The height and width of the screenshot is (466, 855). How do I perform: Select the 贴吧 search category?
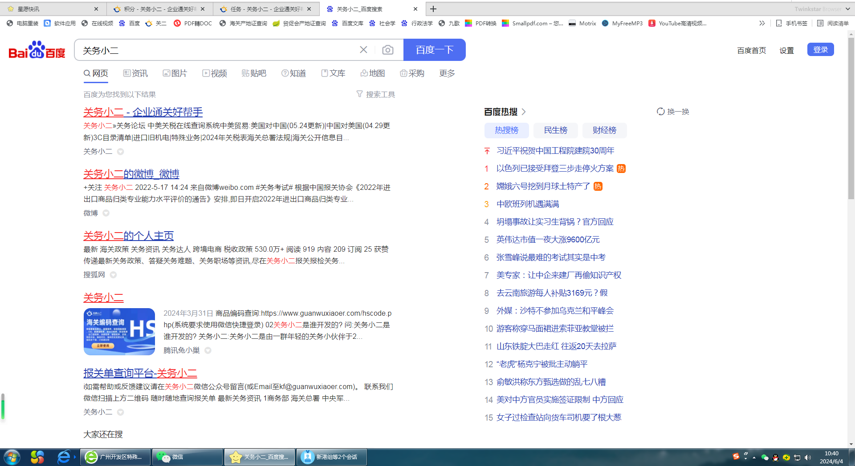pyautogui.click(x=254, y=73)
